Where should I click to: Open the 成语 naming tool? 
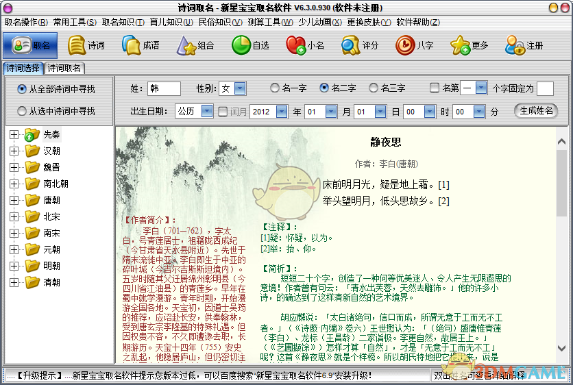click(x=141, y=45)
